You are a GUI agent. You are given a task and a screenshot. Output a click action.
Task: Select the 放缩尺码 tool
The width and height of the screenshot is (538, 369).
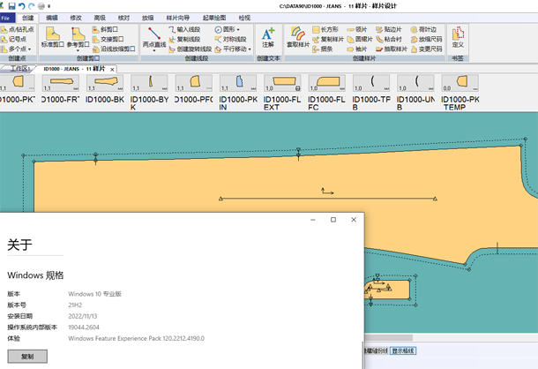click(x=427, y=39)
